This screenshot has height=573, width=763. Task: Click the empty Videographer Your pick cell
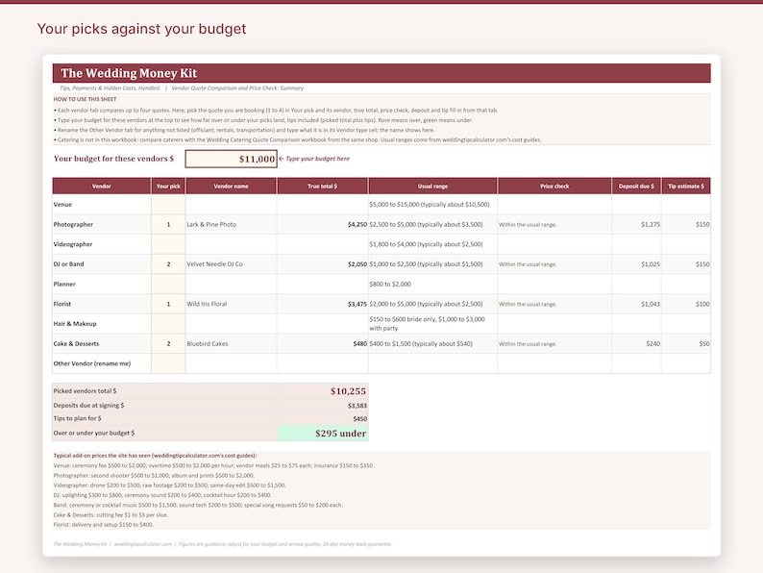168,244
